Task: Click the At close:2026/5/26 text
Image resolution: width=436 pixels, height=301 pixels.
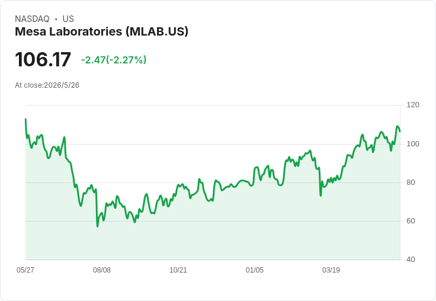Action: pyautogui.click(x=47, y=85)
